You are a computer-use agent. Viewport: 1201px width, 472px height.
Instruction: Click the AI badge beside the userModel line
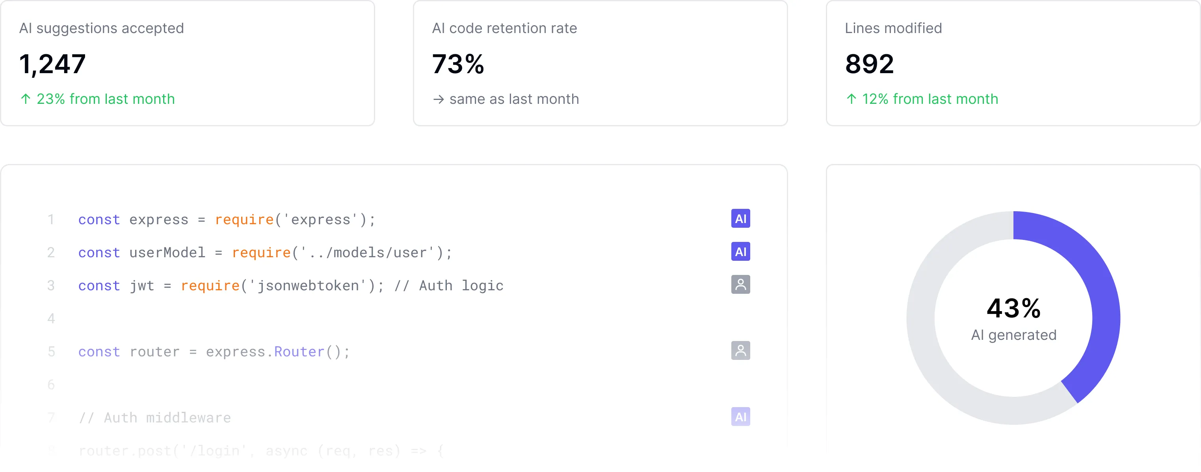coord(740,251)
